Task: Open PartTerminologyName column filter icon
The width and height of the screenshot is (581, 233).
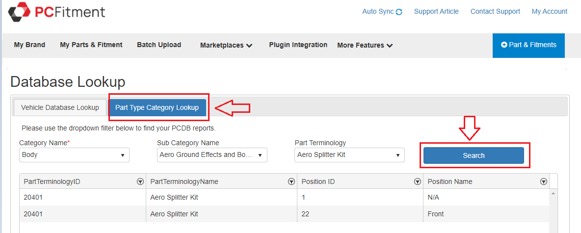Action: click(x=291, y=181)
